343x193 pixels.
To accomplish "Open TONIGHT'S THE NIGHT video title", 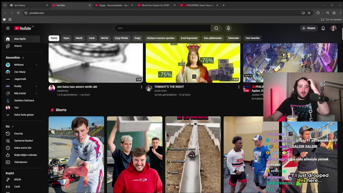I will (169, 87).
